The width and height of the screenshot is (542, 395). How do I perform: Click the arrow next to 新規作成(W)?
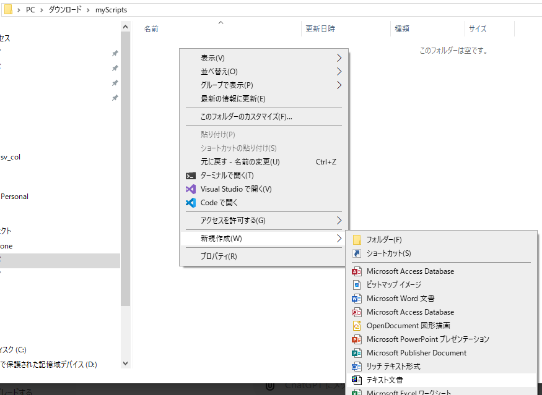point(339,239)
